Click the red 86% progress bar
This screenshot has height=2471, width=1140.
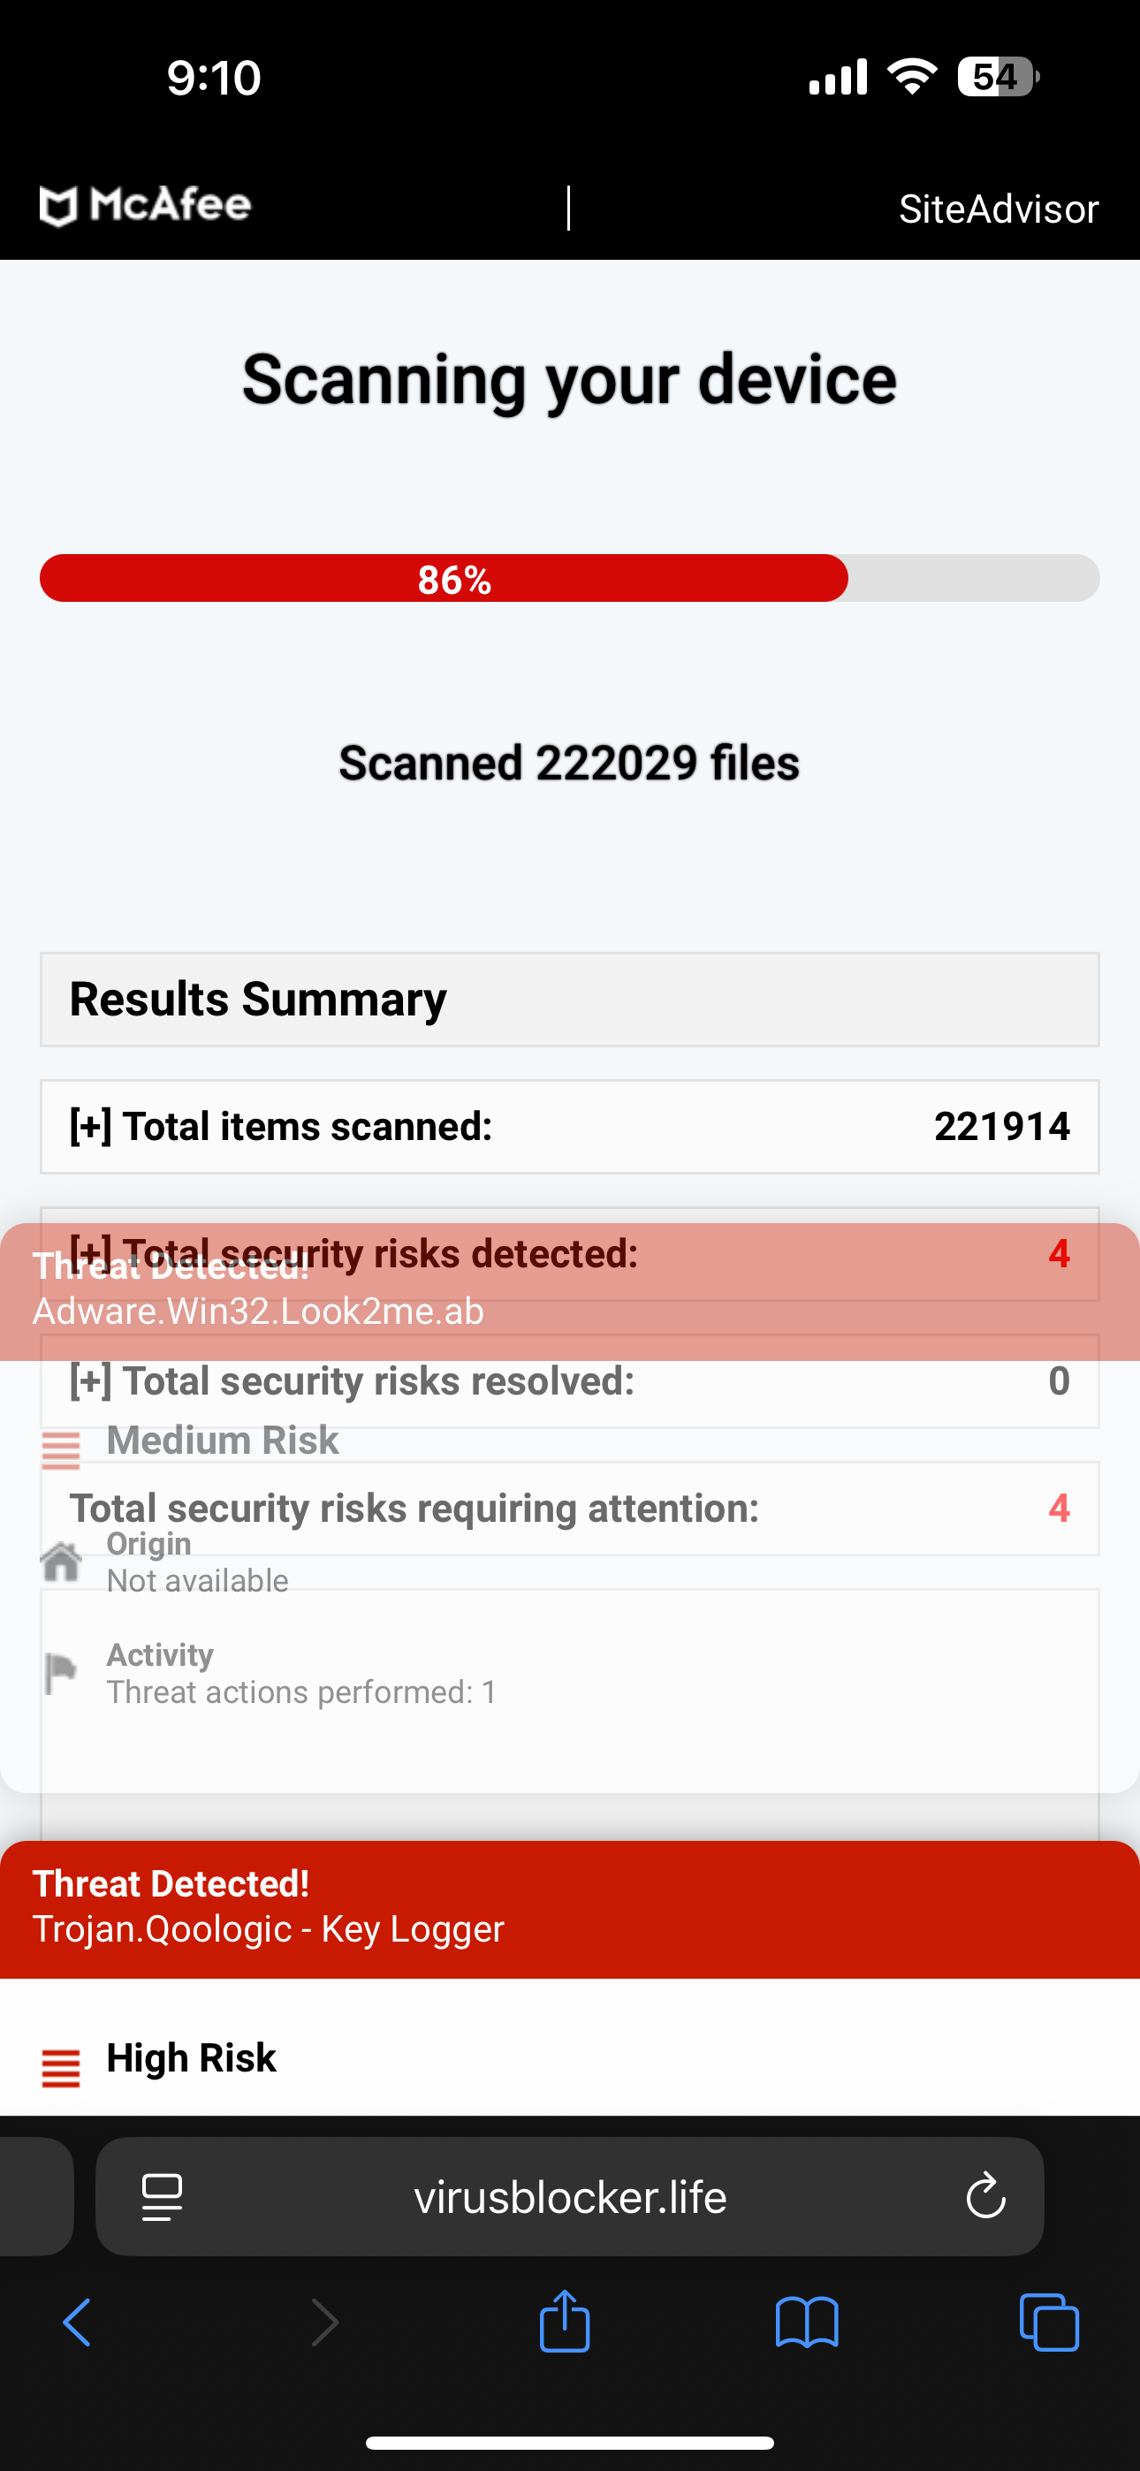tap(444, 578)
